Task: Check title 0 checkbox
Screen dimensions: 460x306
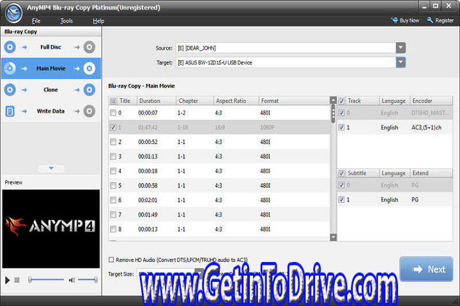Action: coord(113,113)
